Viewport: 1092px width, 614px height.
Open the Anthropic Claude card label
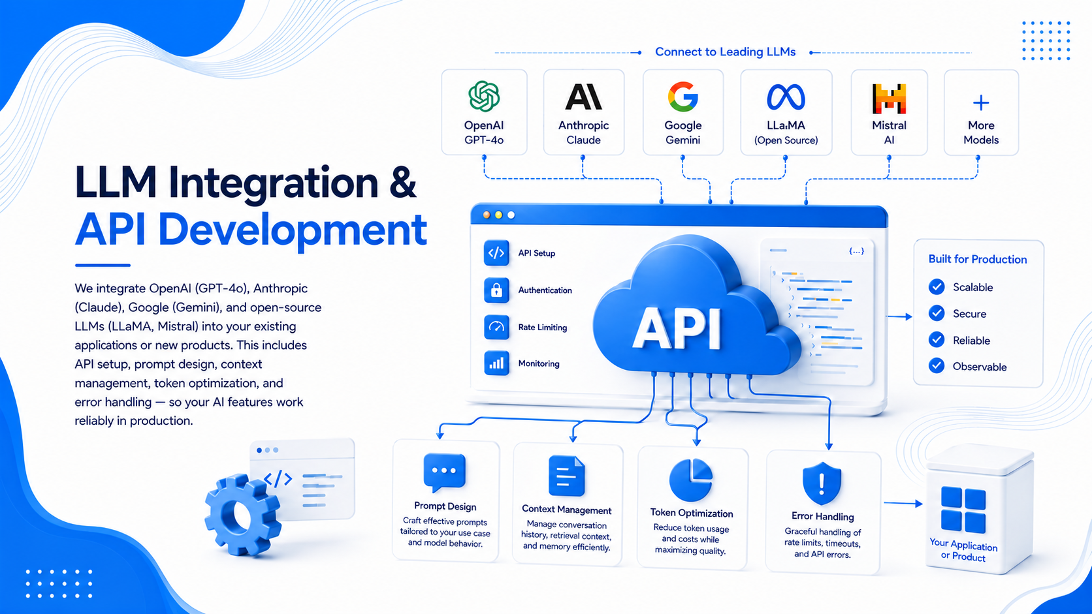click(583, 132)
